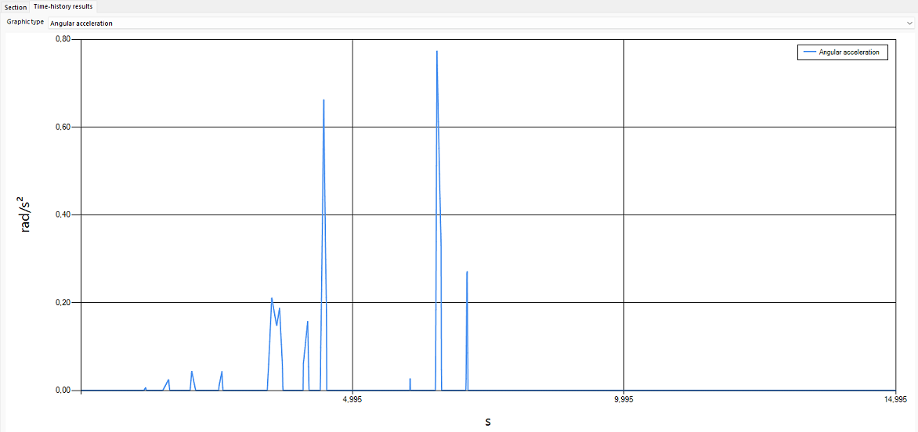Click the s time axis title

tap(488, 422)
